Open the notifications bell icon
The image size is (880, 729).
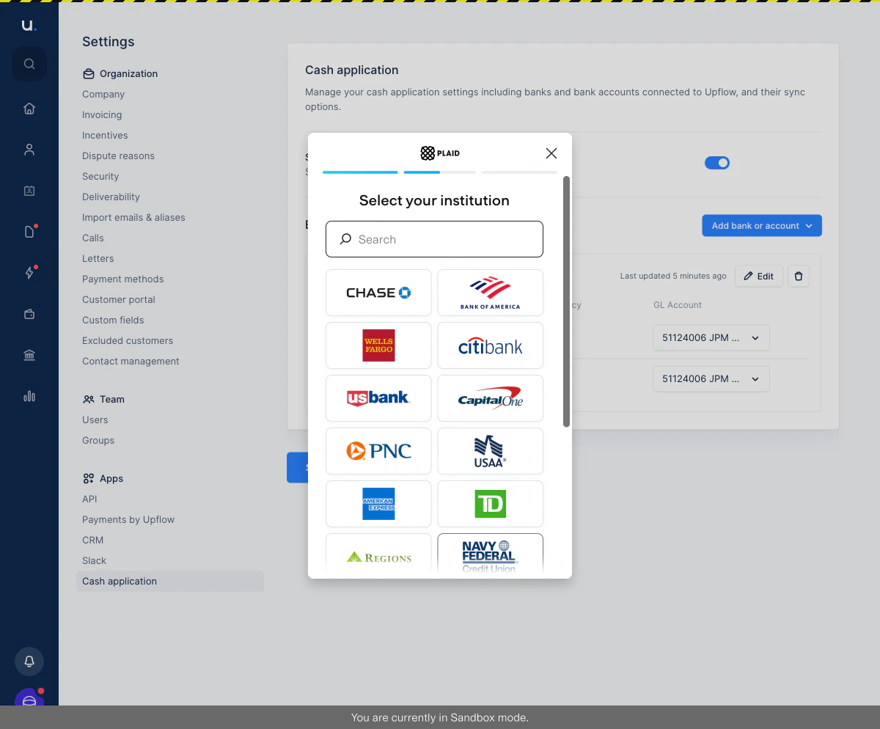[x=29, y=662]
